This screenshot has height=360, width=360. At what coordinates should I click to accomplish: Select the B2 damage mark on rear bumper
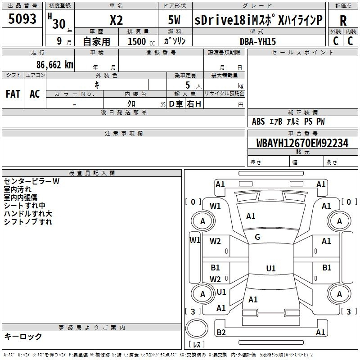pos(221,333)
